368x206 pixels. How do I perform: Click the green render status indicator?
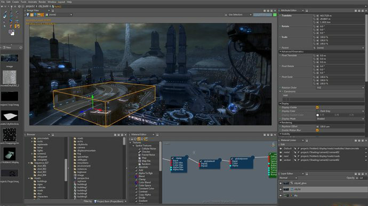275,15
